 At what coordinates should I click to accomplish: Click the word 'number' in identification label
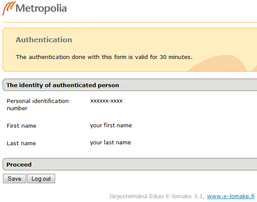pyautogui.click(x=17, y=108)
